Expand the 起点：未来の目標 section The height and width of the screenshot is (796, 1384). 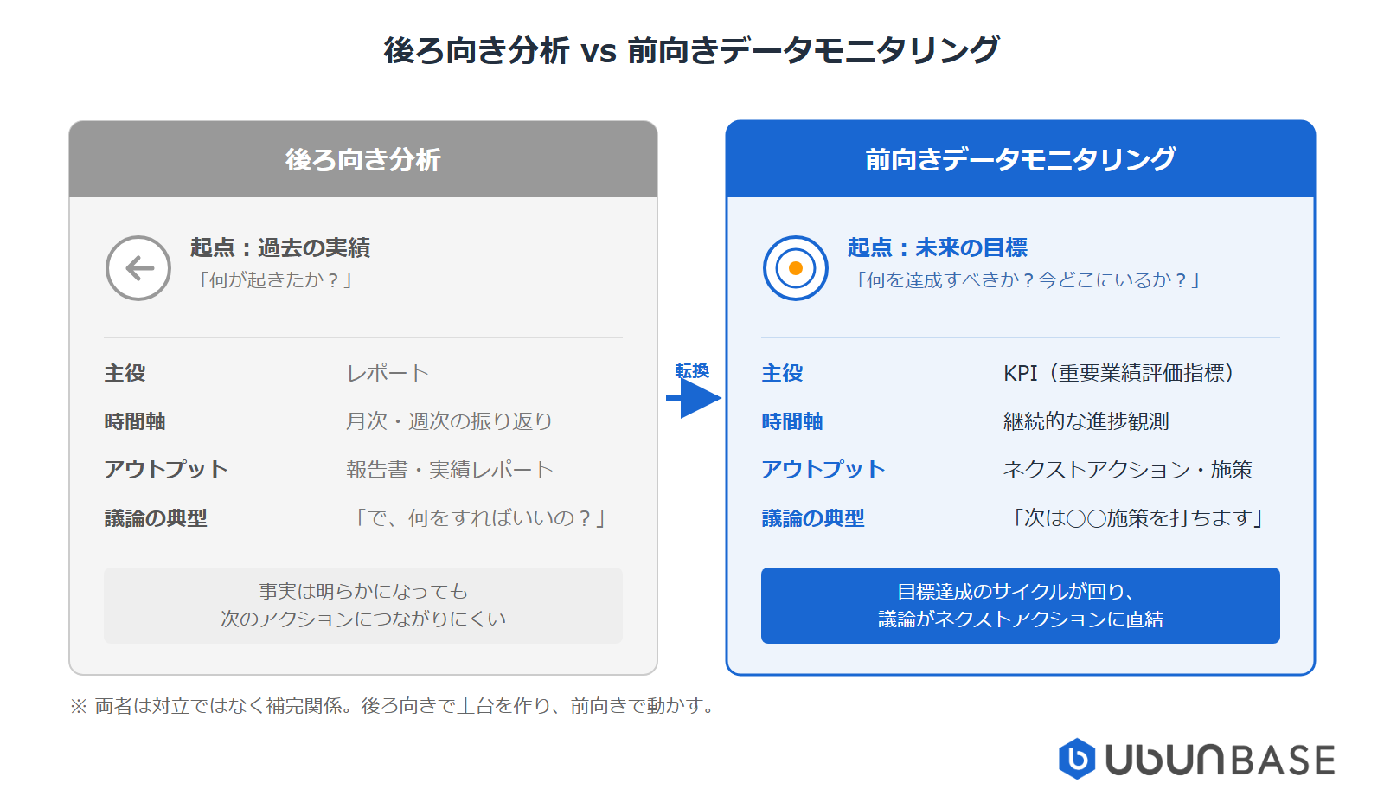[939, 247]
